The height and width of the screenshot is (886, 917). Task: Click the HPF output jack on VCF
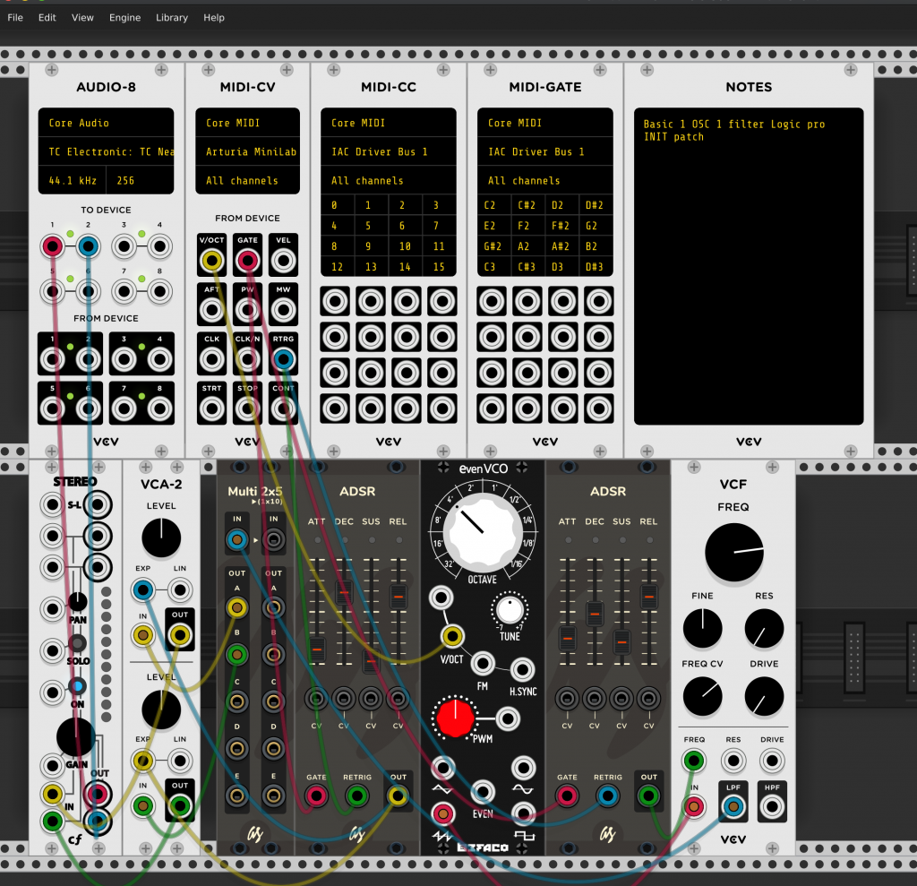pyautogui.click(x=772, y=807)
